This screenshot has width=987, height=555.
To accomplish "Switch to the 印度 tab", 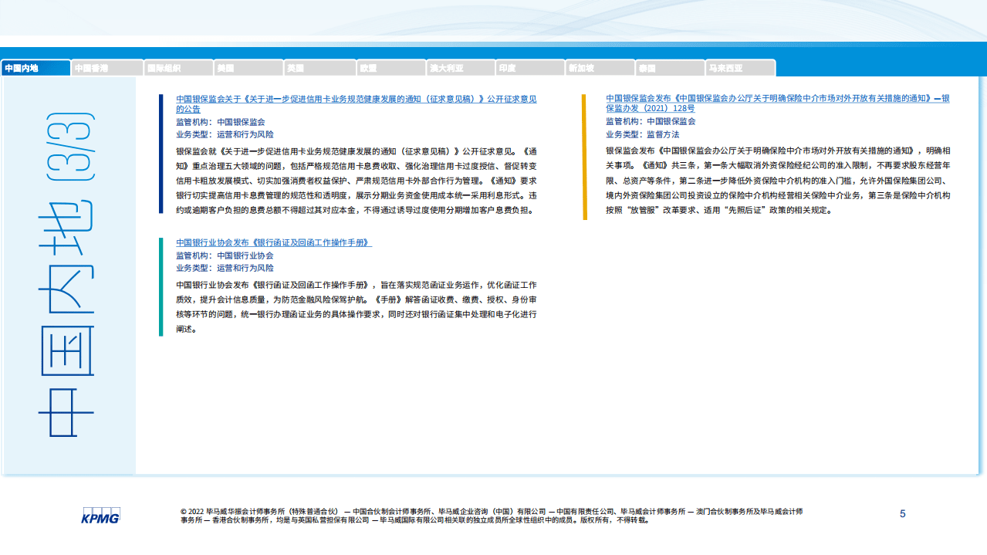I will point(529,68).
